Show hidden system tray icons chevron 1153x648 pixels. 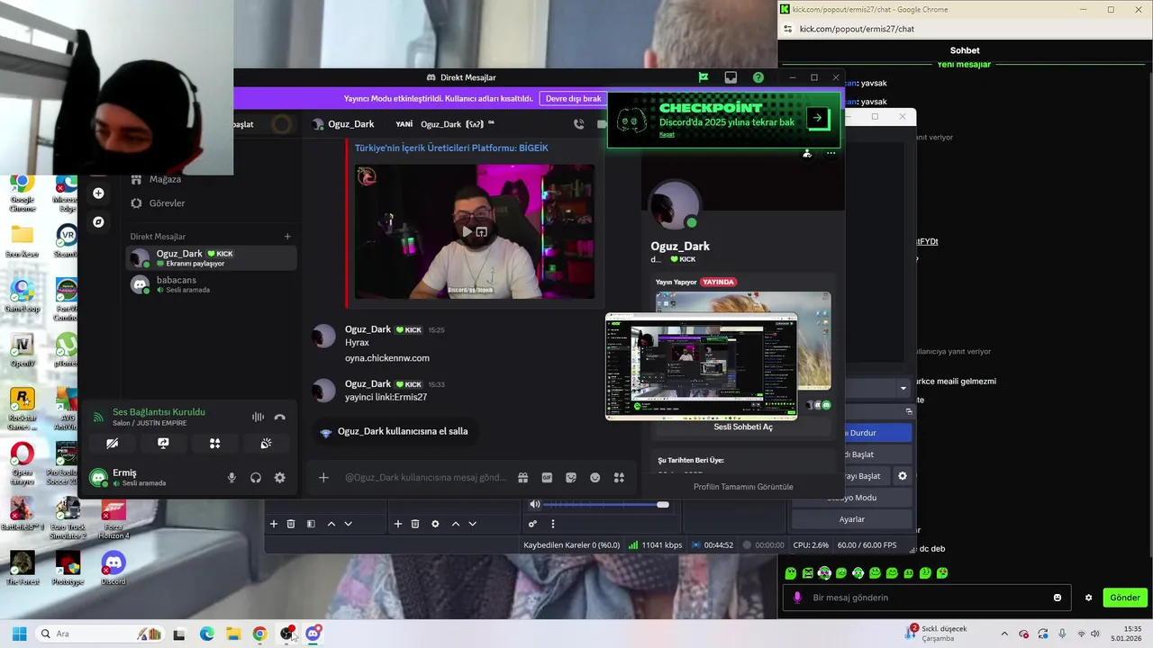[1004, 634]
